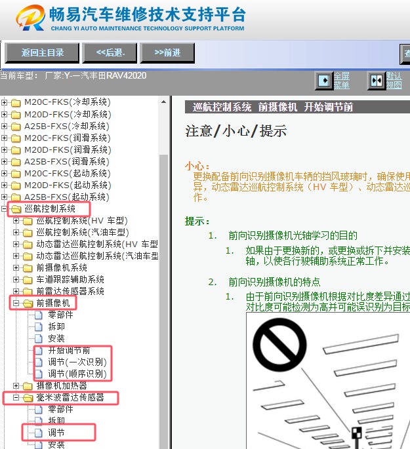Click open folder icon of 巡航控制系统
Image resolution: width=410 pixels, height=449 pixels.
16,209
